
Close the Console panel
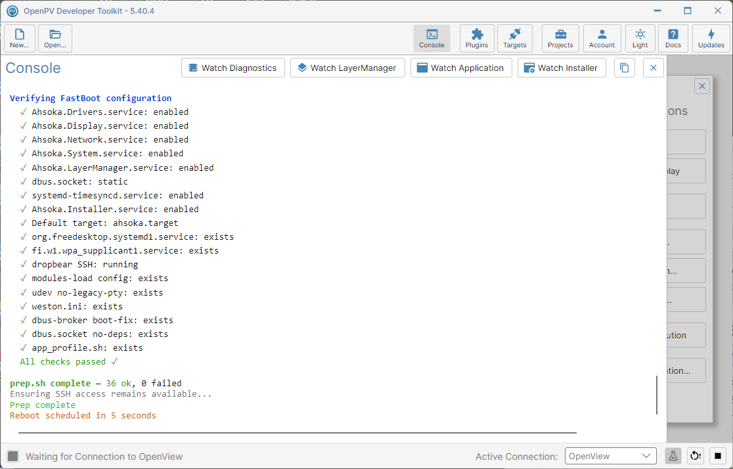point(654,68)
